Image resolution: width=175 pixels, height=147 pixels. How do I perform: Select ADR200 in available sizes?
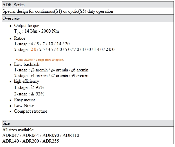31,141
